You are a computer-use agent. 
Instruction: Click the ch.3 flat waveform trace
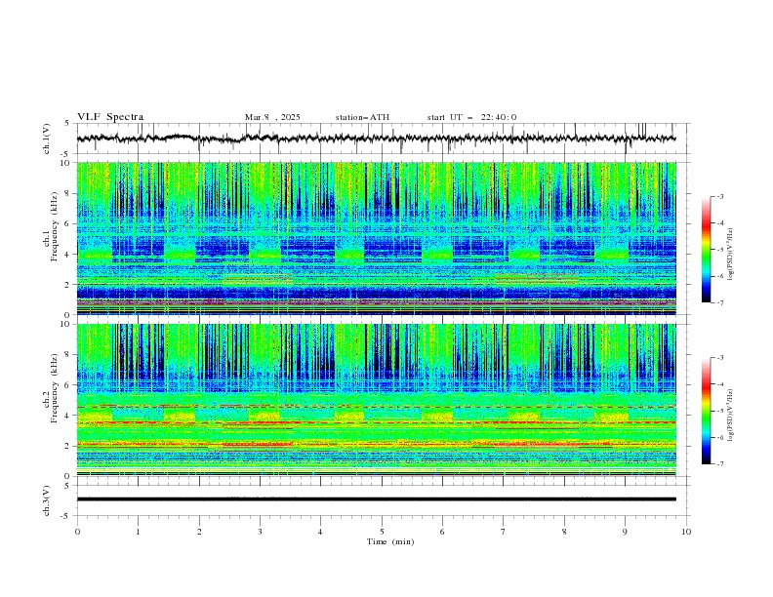coord(377,499)
